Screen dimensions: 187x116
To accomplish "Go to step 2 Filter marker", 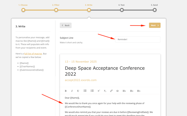I will [56, 10].
